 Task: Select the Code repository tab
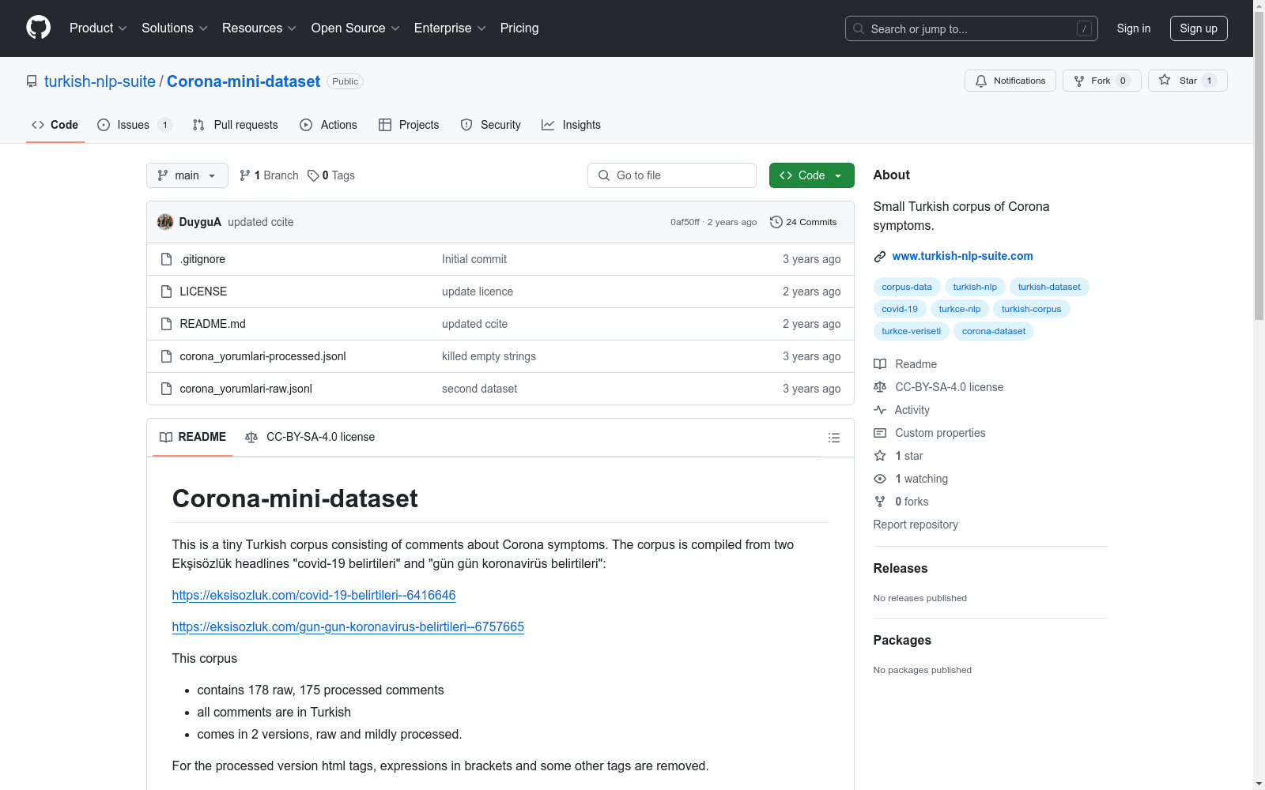pyautogui.click(x=55, y=125)
